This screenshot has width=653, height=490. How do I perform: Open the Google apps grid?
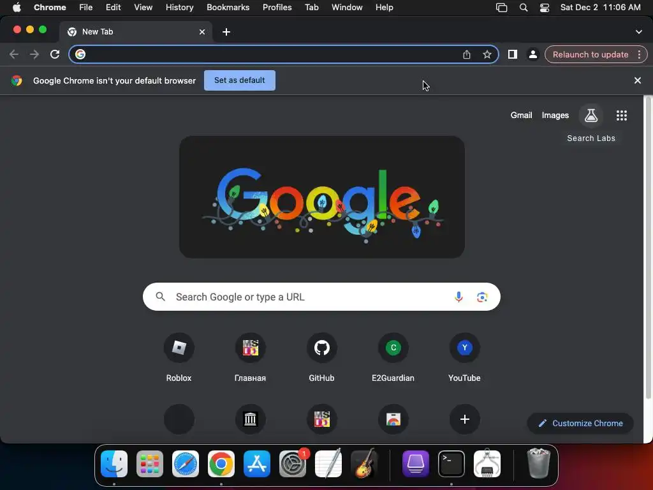click(x=621, y=115)
